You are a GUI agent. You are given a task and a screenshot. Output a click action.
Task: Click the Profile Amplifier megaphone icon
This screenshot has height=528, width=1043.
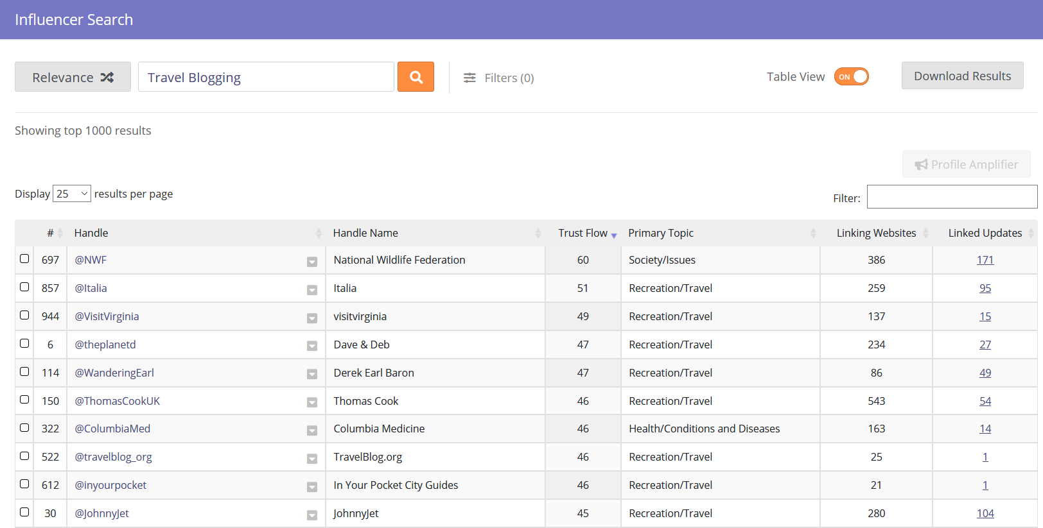tap(921, 164)
